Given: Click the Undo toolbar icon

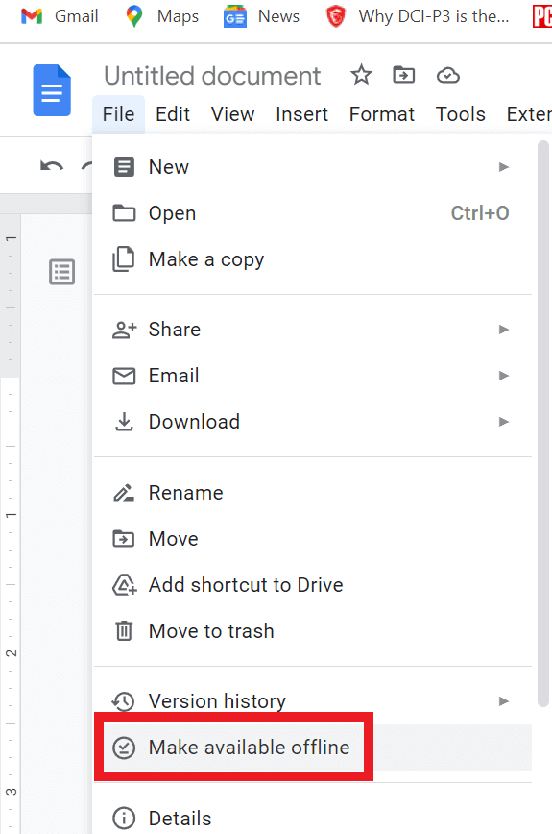Looking at the screenshot, I should point(52,167).
